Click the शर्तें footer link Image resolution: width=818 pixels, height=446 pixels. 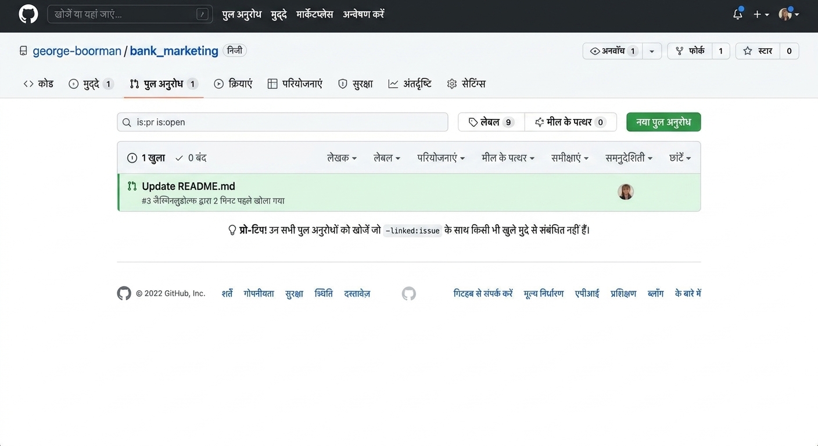(227, 293)
